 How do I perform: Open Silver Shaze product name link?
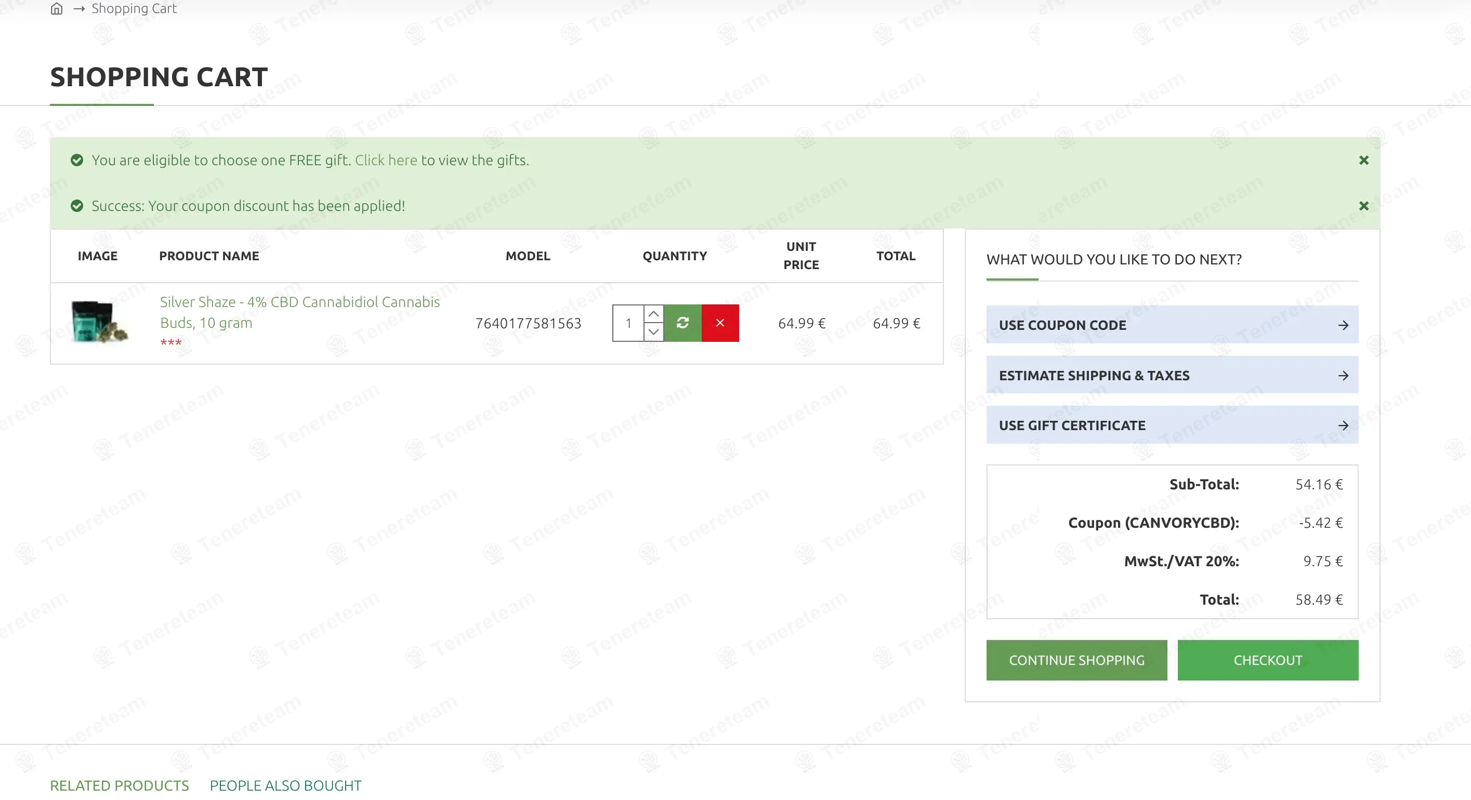(300, 312)
